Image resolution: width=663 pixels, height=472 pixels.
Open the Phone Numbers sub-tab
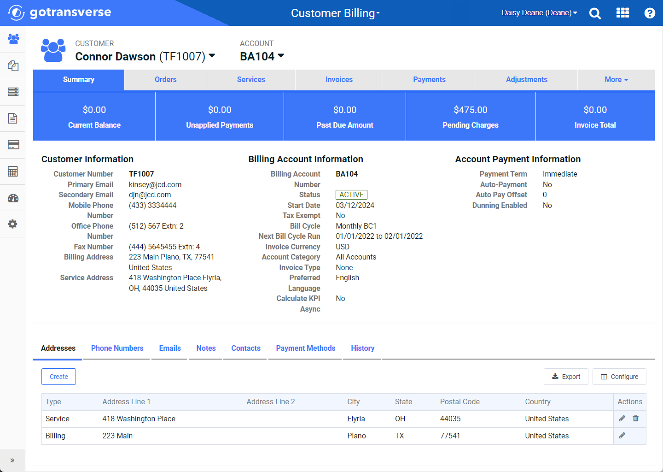click(117, 348)
